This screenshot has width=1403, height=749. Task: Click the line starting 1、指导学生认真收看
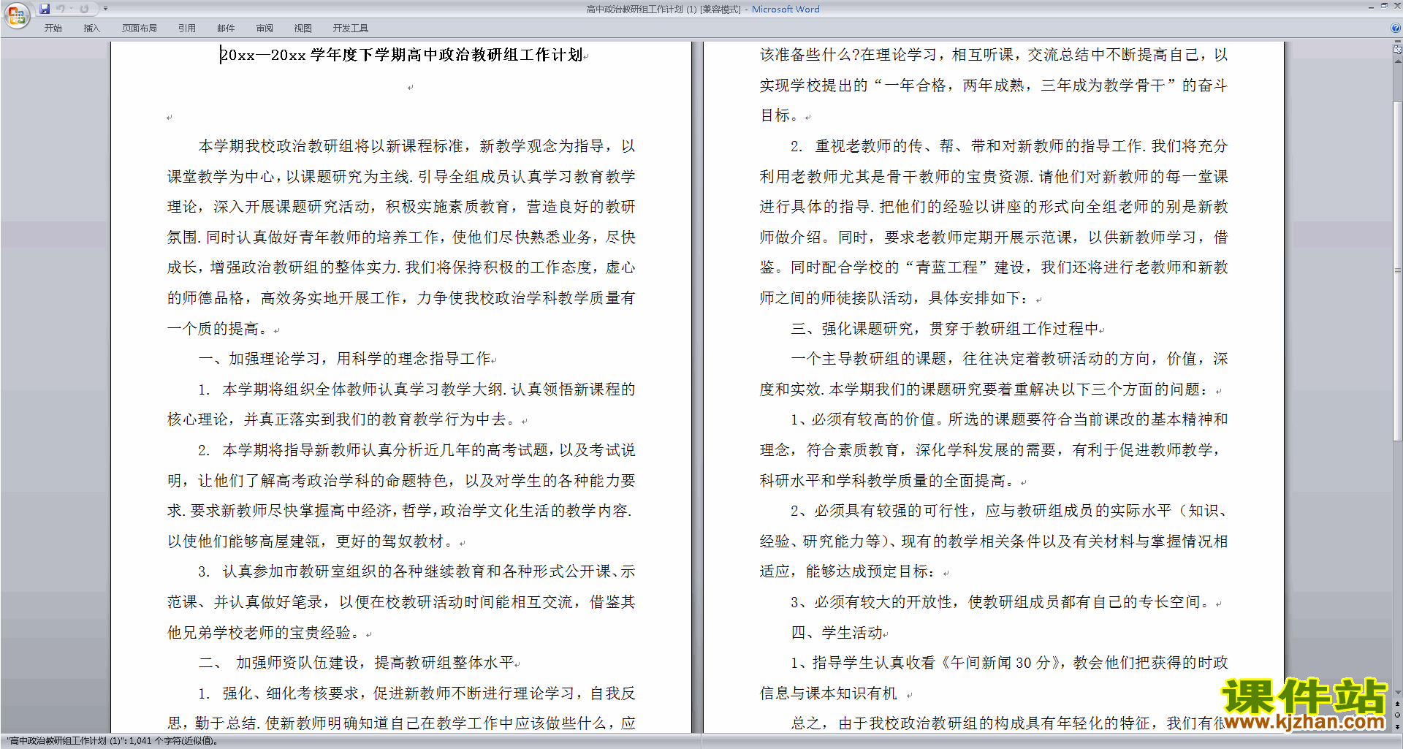1009,663
